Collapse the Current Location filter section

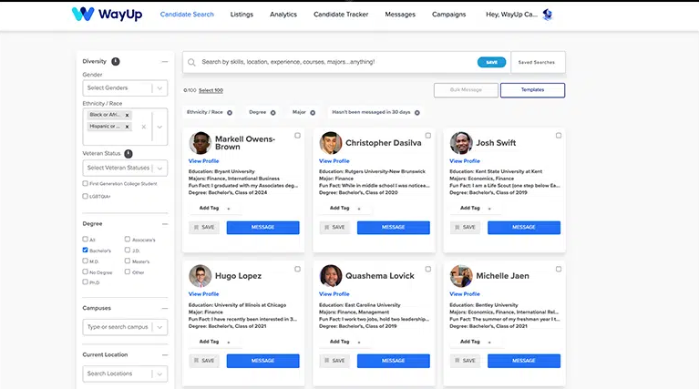click(165, 355)
